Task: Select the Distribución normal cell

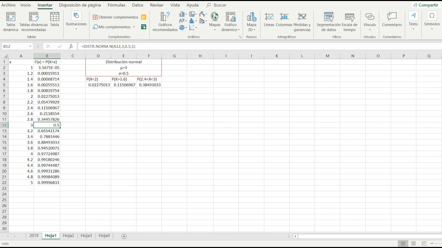Action: (x=123, y=62)
